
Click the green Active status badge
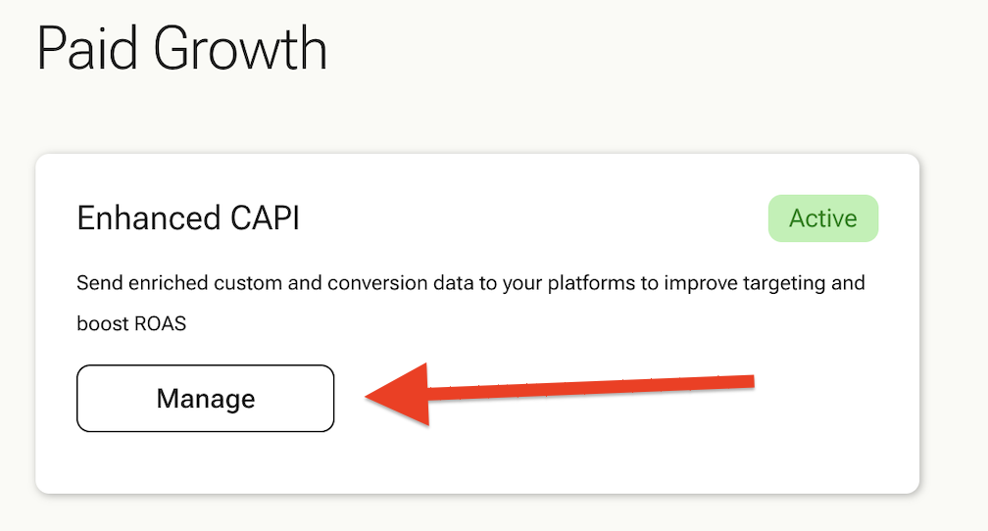pos(823,218)
